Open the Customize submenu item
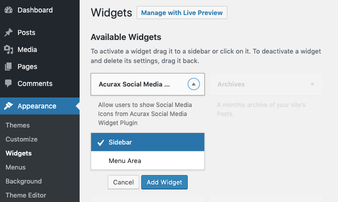 coord(22,139)
